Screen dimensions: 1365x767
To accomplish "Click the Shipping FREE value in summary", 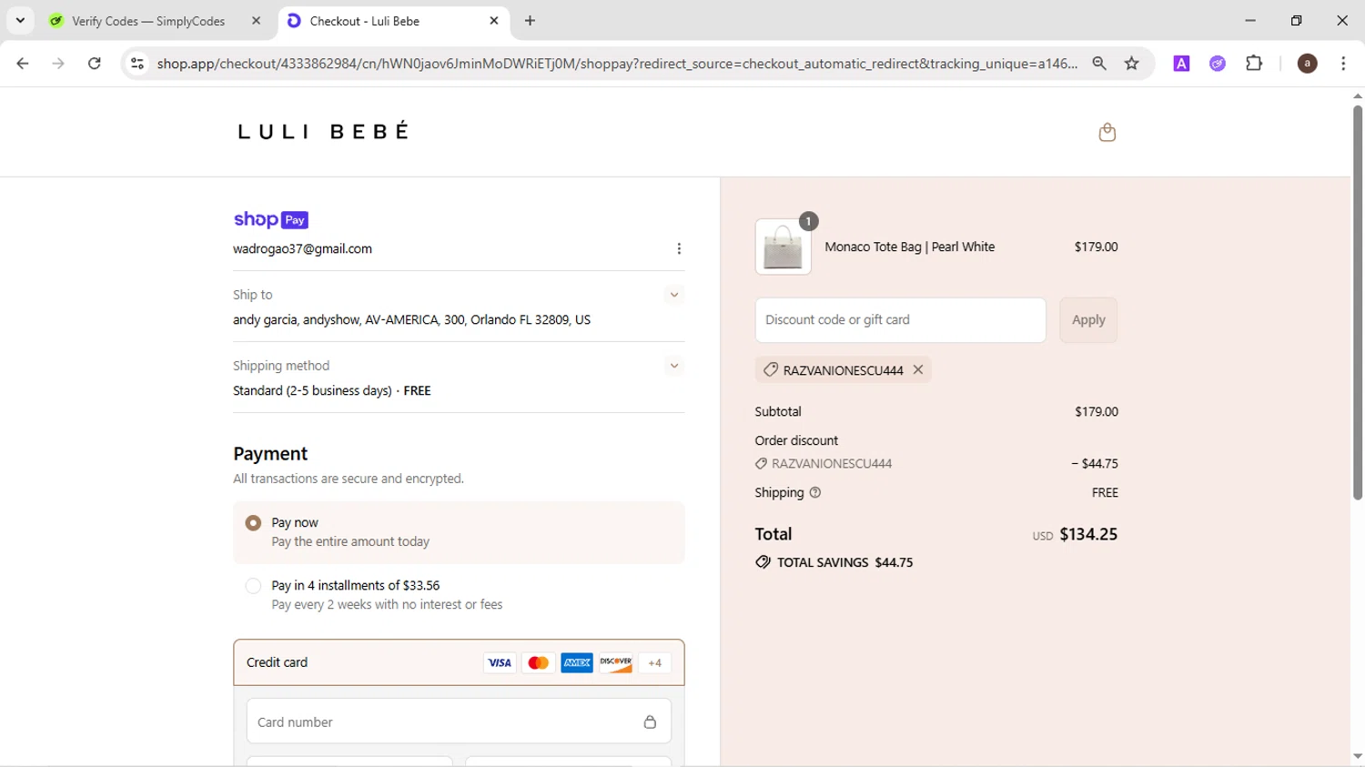I will [x=1105, y=492].
